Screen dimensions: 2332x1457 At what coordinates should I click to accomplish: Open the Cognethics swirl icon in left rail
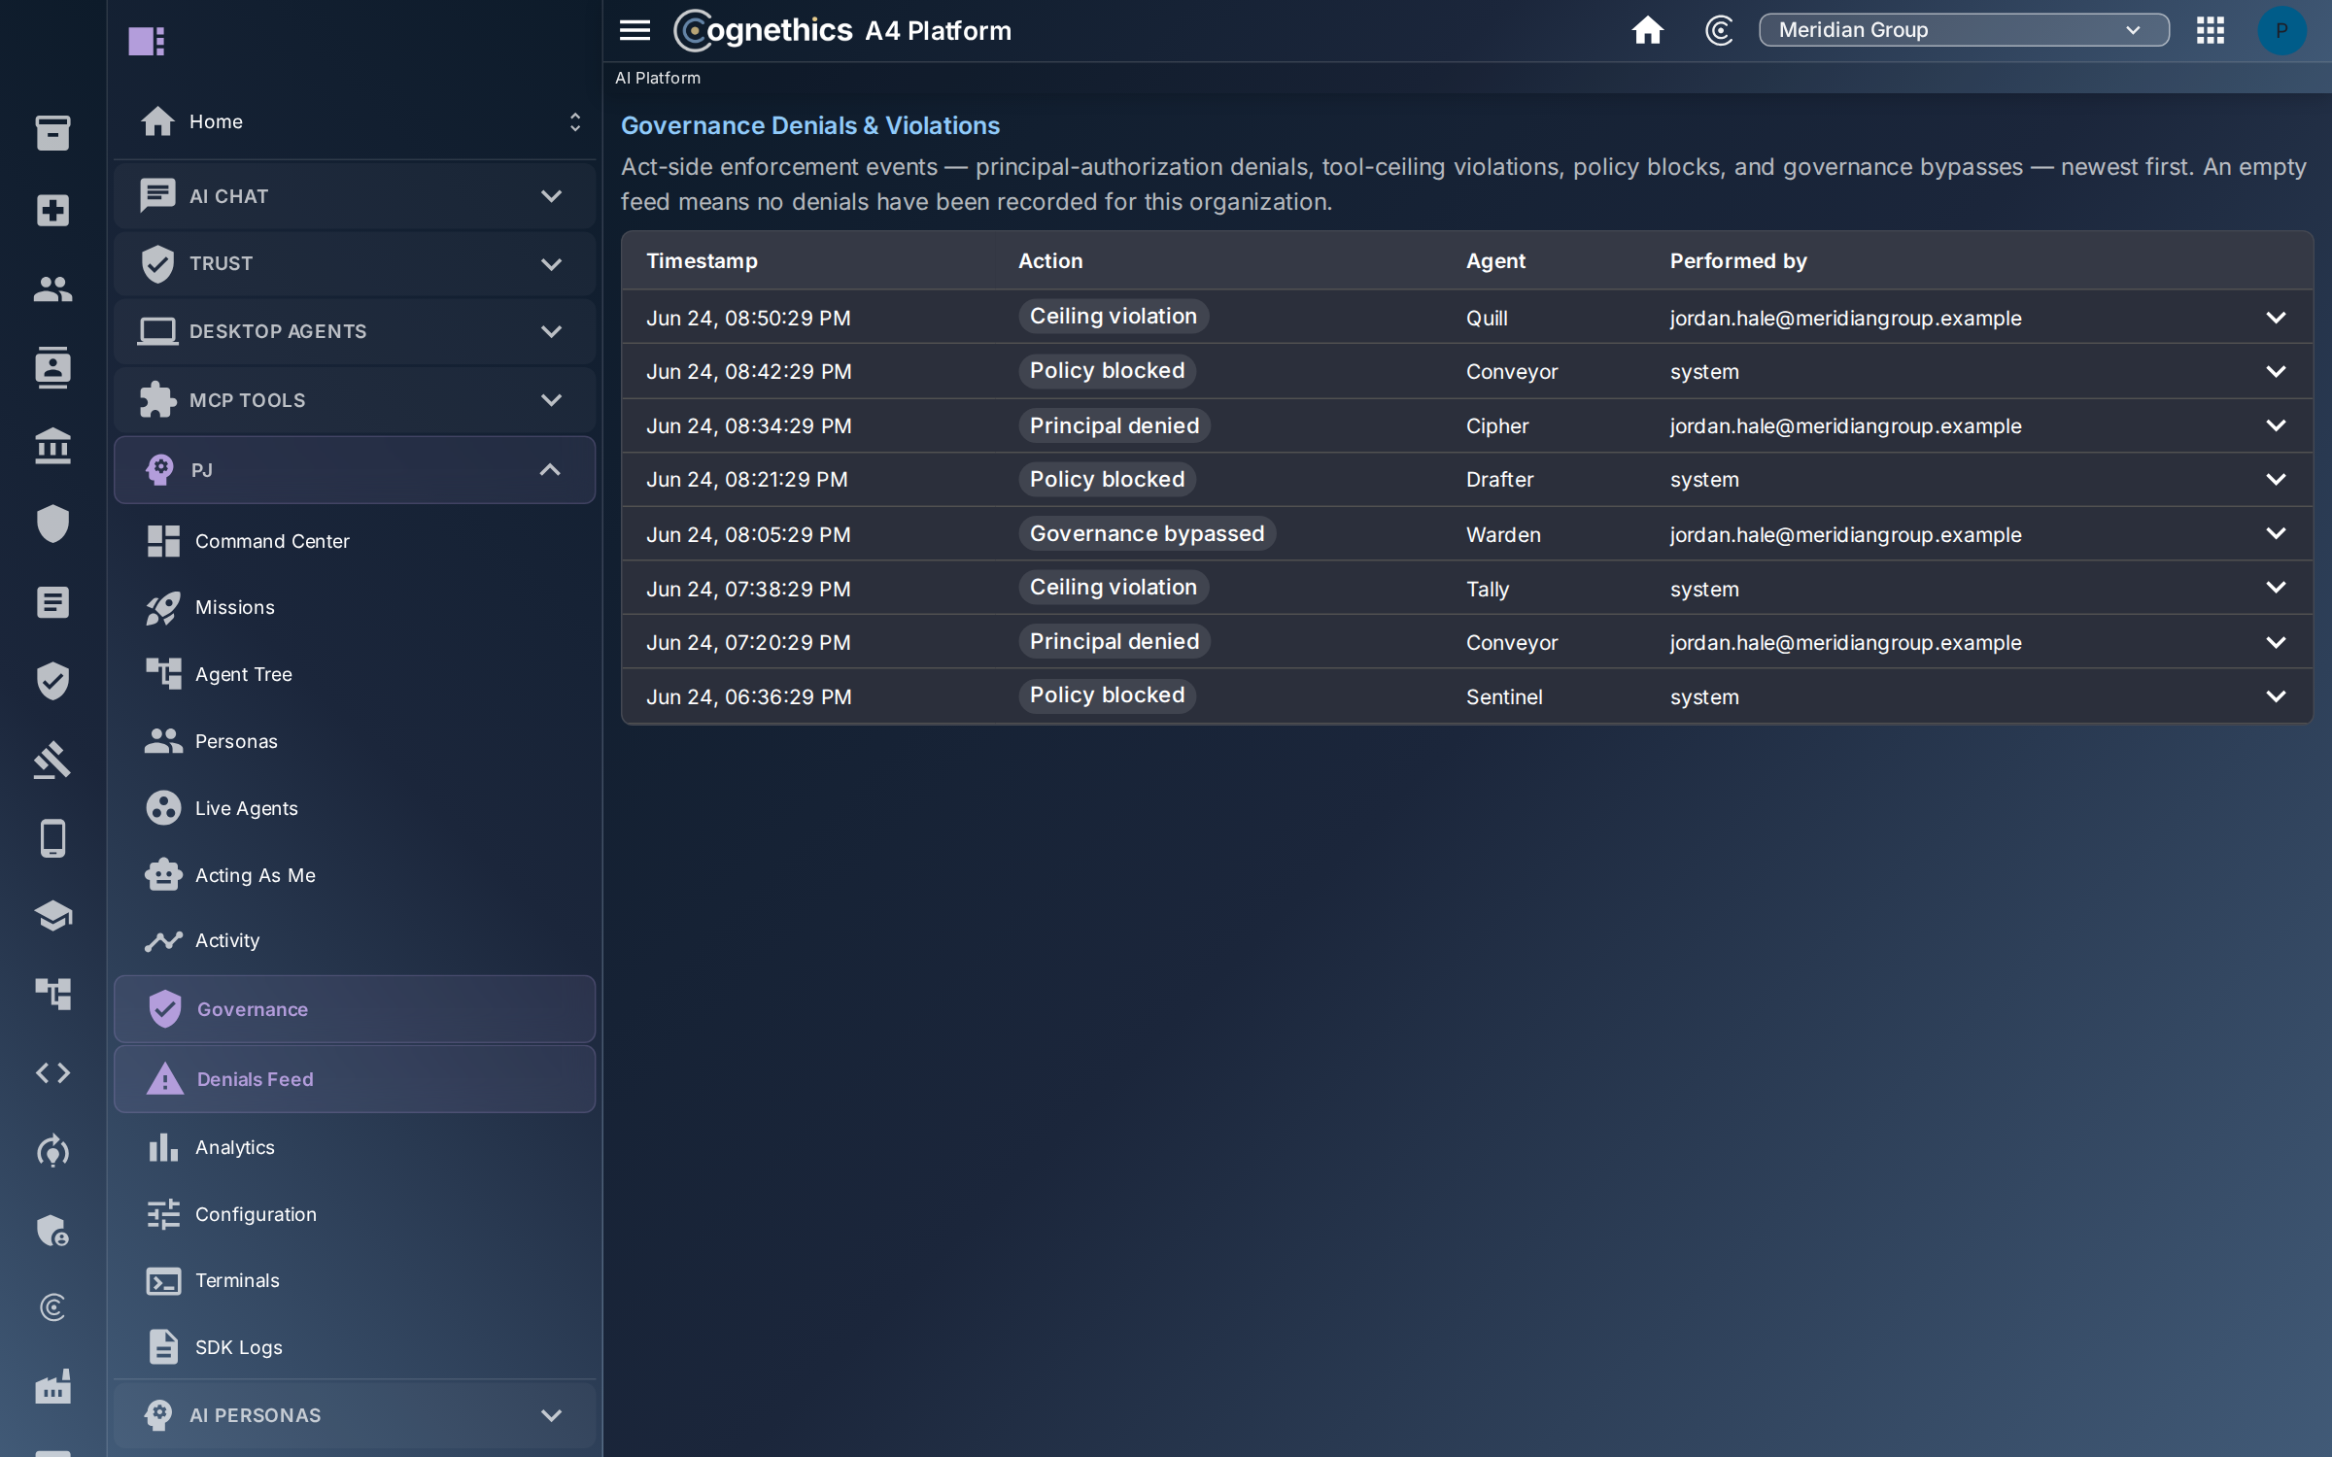coord(52,1307)
